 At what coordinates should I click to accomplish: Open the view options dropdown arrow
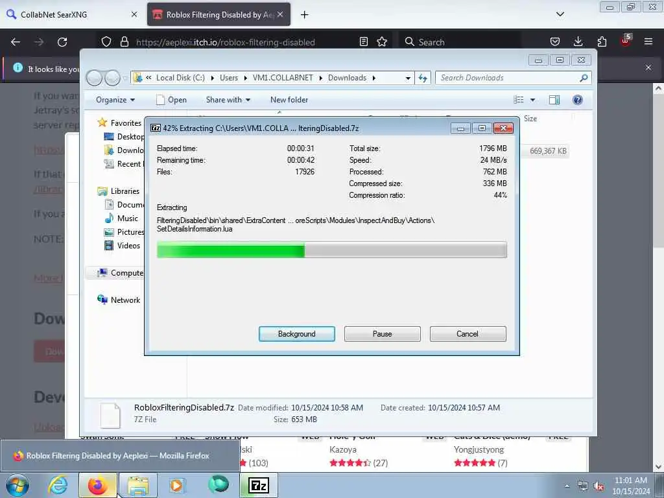(x=533, y=100)
